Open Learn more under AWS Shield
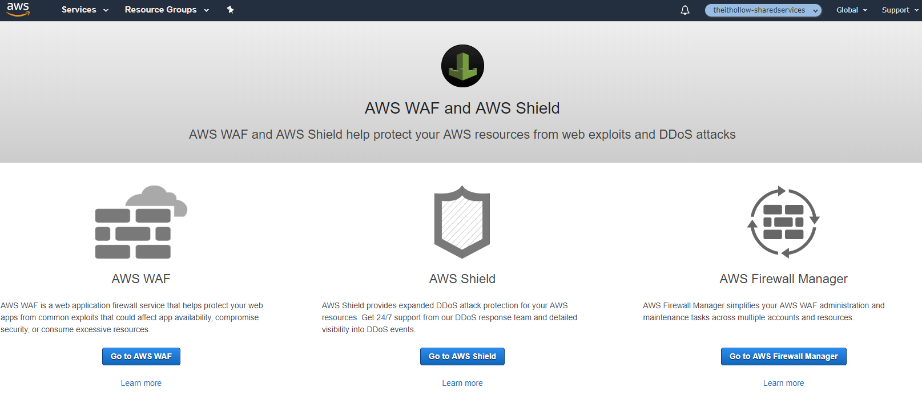 [462, 382]
